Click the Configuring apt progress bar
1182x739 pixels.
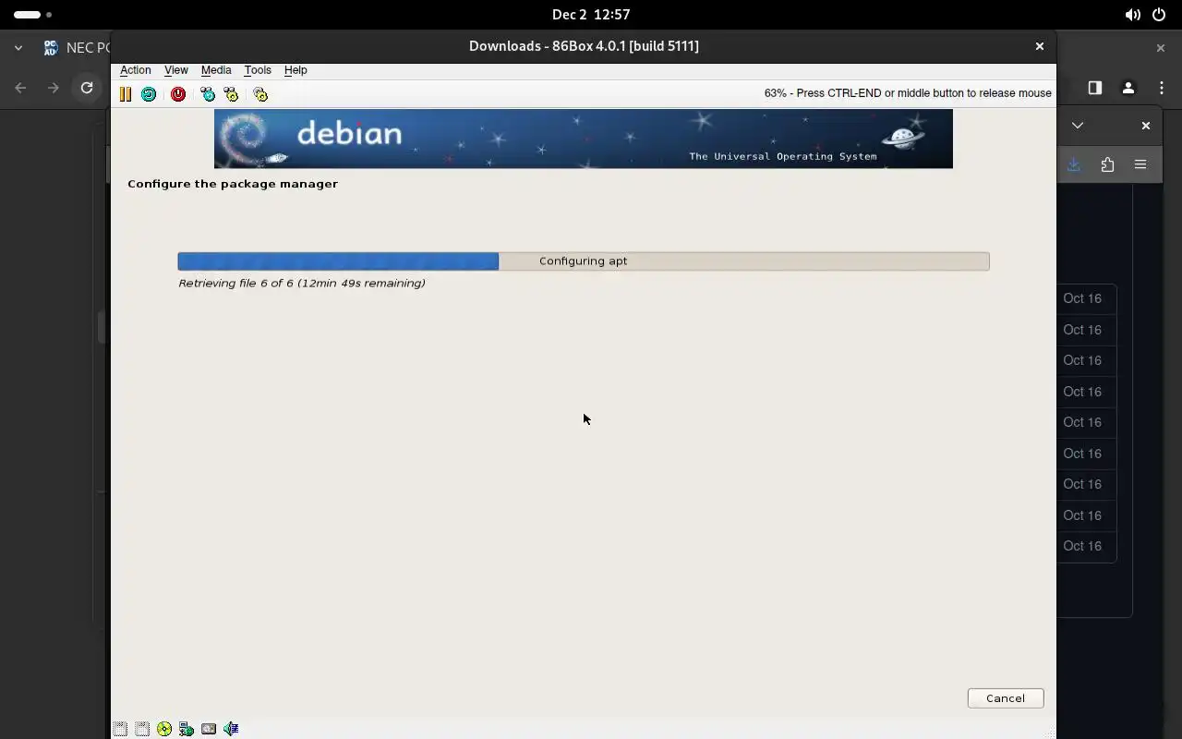click(x=584, y=261)
